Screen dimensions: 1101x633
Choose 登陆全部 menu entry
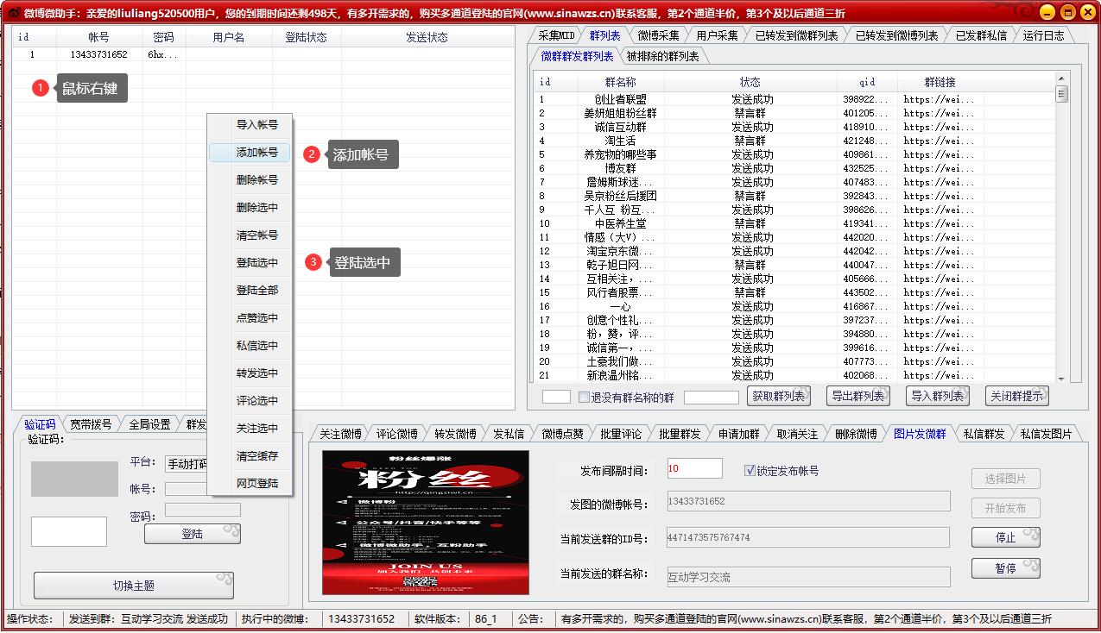(x=257, y=291)
